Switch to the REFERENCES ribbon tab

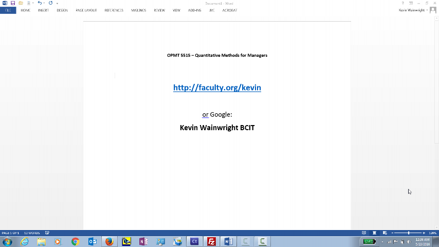tap(114, 10)
